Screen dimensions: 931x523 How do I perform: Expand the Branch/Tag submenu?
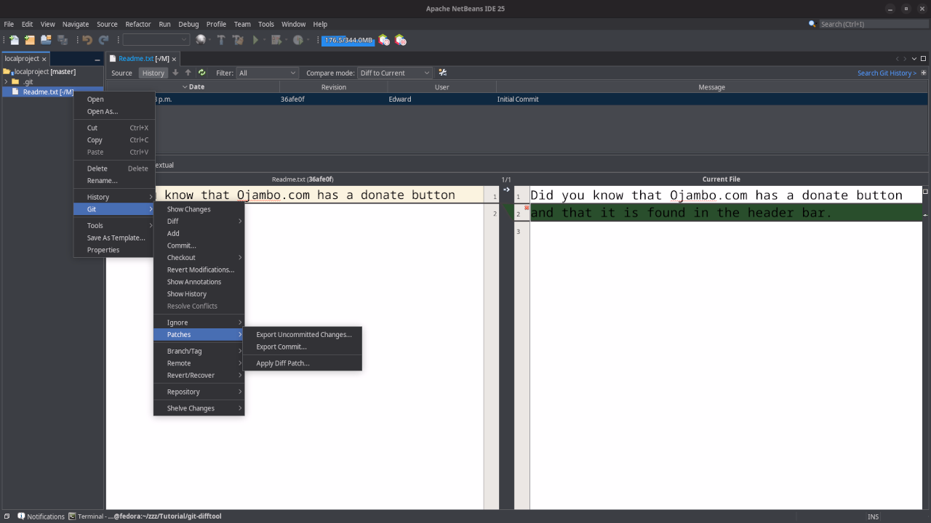tap(199, 351)
